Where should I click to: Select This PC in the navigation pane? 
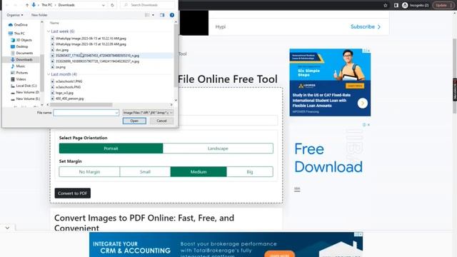[16, 34]
